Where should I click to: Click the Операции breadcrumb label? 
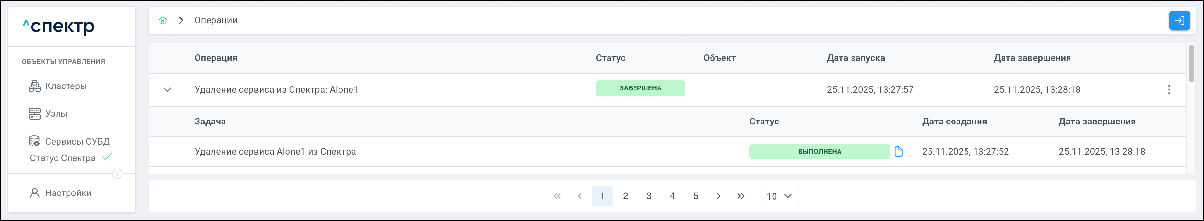coord(216,20)
